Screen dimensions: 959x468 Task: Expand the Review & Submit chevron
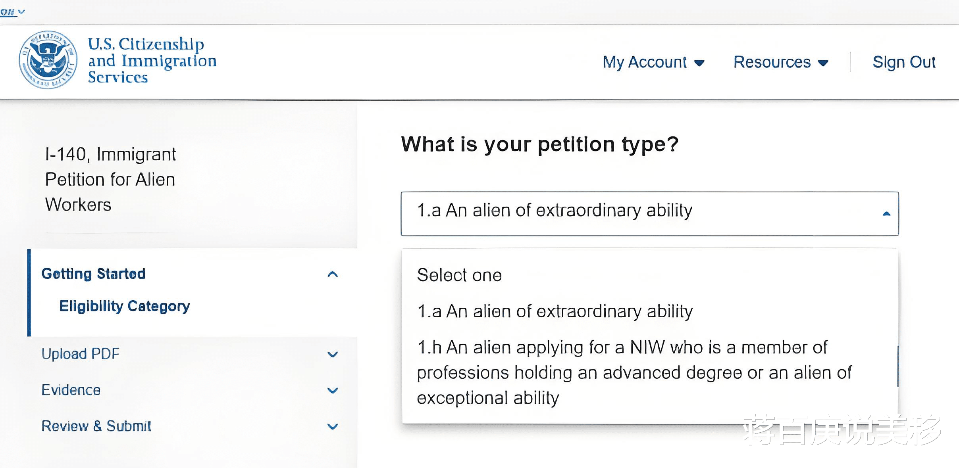click(x=333, y=426)
